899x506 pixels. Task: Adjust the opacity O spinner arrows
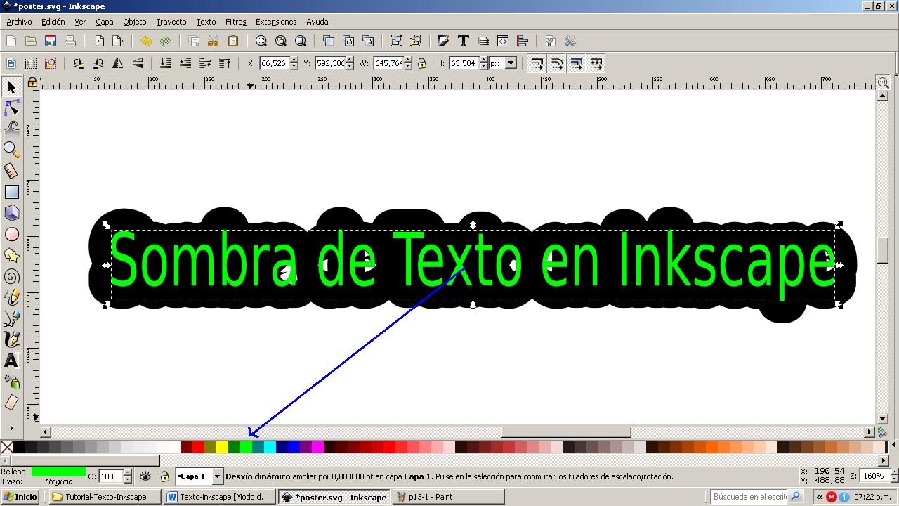click(x=127, y=476)
